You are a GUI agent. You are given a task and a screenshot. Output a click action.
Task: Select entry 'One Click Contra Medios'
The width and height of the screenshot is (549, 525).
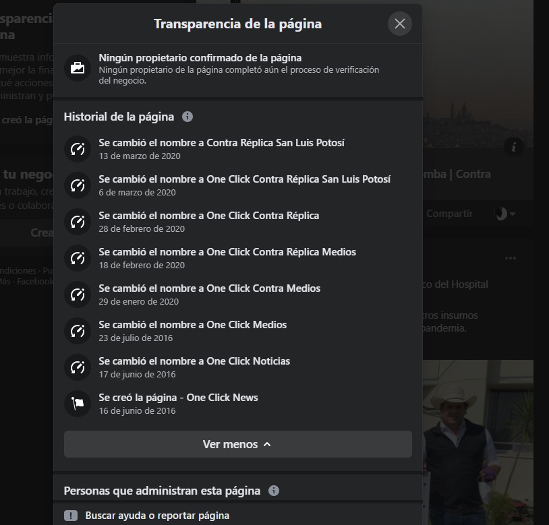(209, 288)
